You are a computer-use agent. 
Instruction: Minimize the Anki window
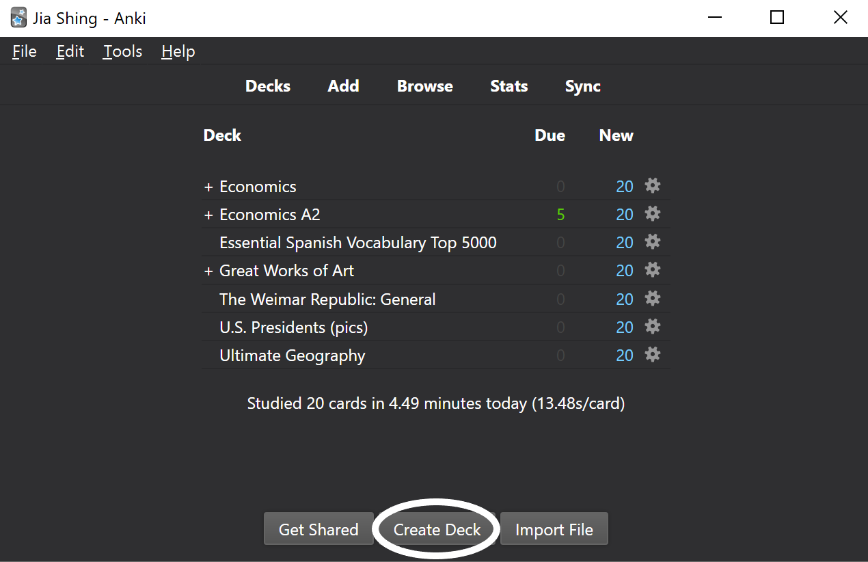click(x=714, y=18)
